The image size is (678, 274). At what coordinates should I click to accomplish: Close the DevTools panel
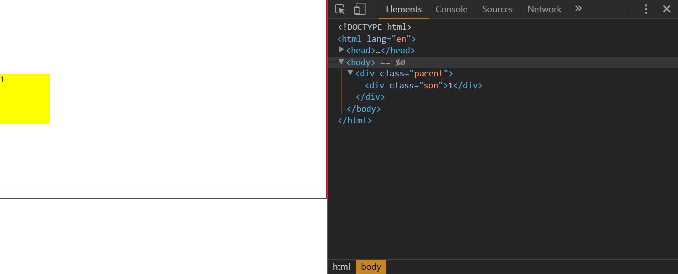(667, 9)
